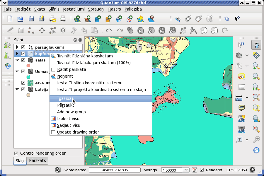Image resolution: width=264 pixels, height=176 pixels.
Task: Click the Redo arrow in editing toolbar
Action: click(120, 30)
